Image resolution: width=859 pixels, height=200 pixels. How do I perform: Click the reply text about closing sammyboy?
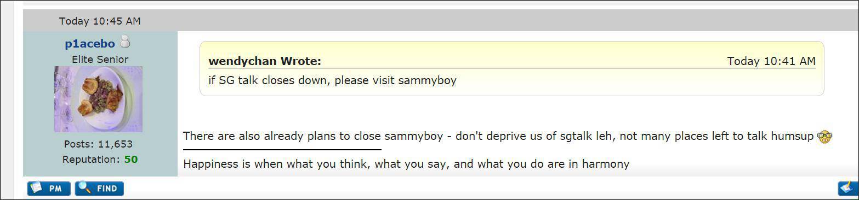pyautogui.click(x=498, y=136)
